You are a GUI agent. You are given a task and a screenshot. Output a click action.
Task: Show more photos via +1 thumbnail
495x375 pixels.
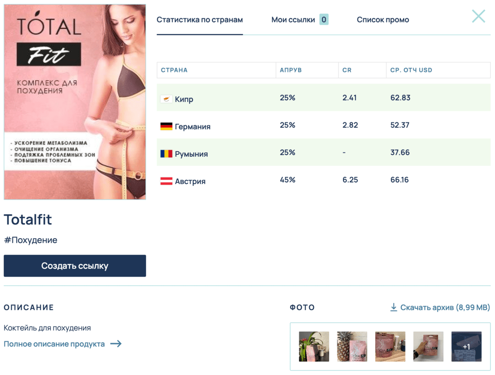[x=467, y=346]
